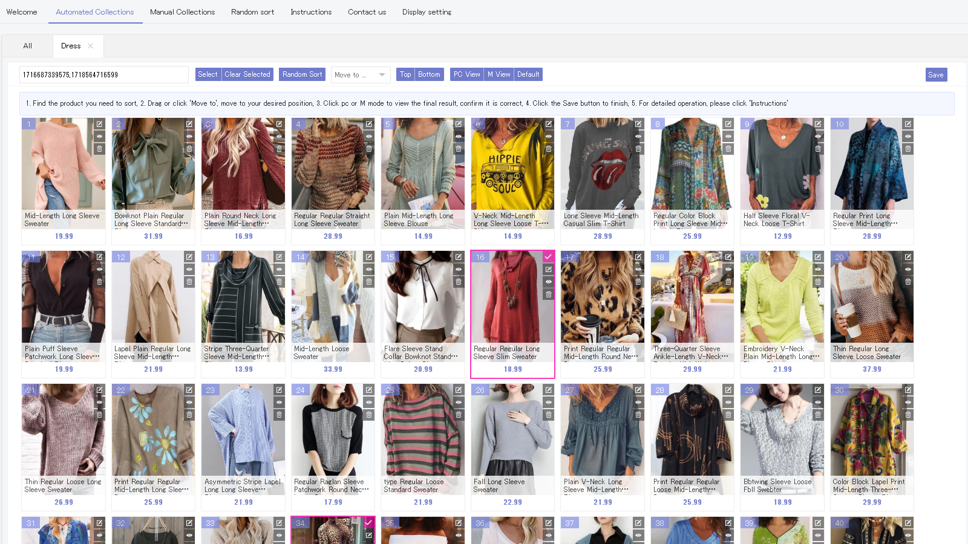Open the Instructions menu item
The image size is (968, 544).
coord(311,11)
